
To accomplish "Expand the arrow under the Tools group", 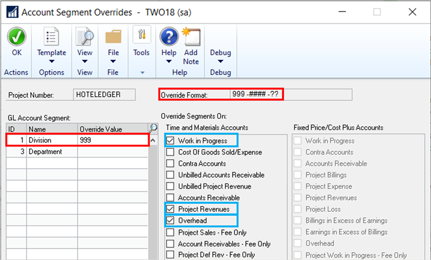I will point(143,73).
